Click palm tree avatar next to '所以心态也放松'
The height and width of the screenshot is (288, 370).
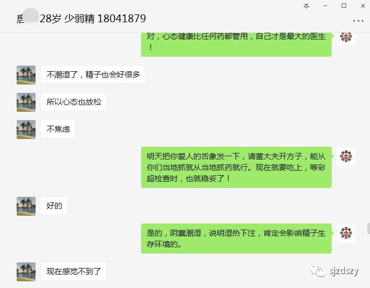(26, 102)
